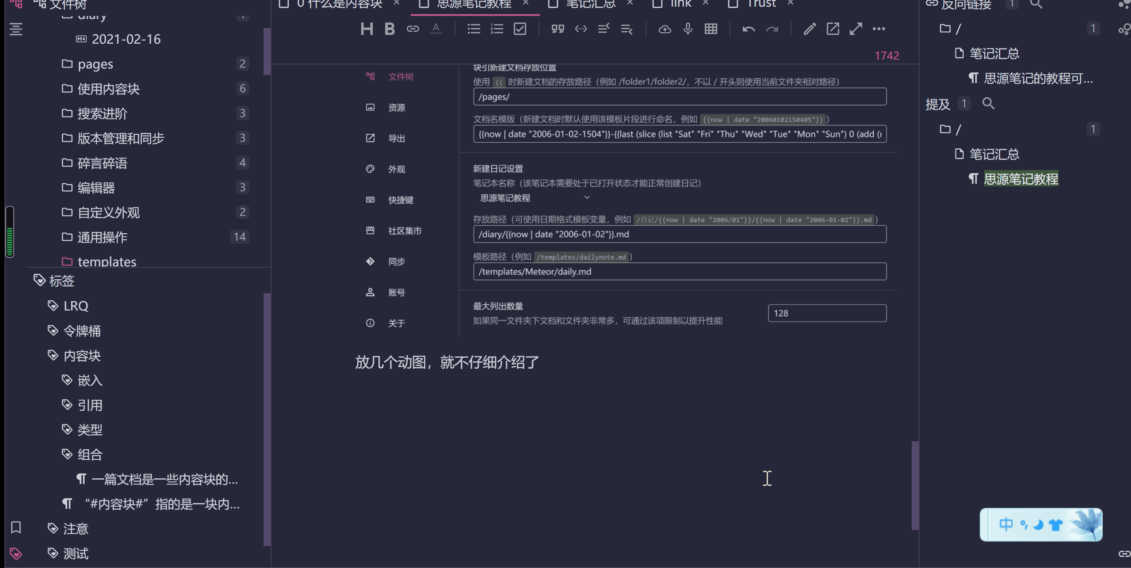Click the link insertion icon
This screenshot has width=1131, height=568.
pyautogui.click(x=413, y=28)
